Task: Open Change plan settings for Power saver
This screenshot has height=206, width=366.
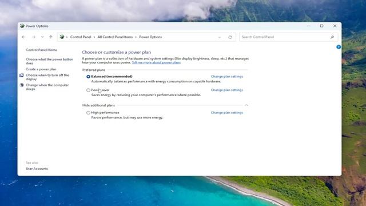Action: [226, 90]
